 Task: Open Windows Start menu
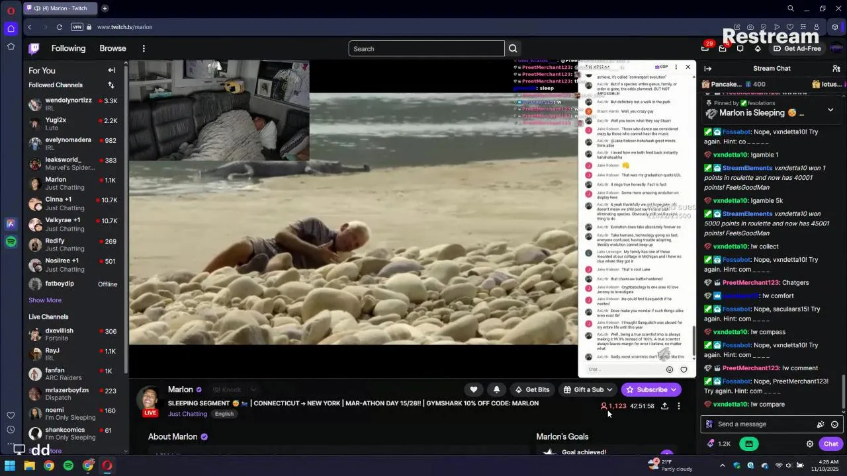9,465
